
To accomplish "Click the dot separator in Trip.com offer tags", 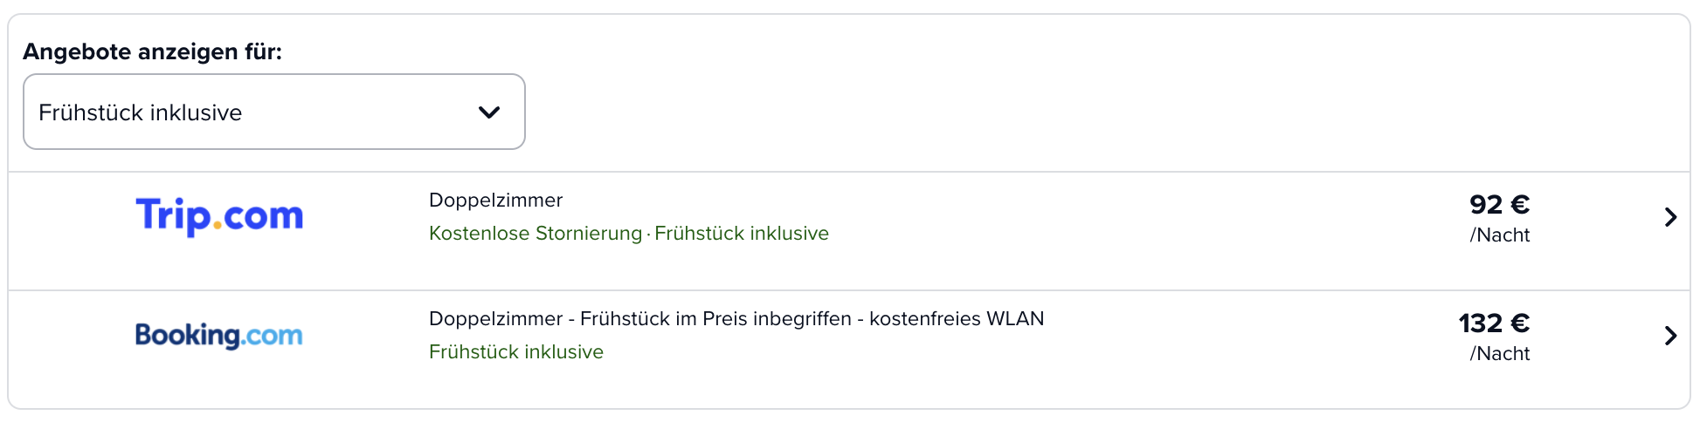I will [x=648, y=235].
